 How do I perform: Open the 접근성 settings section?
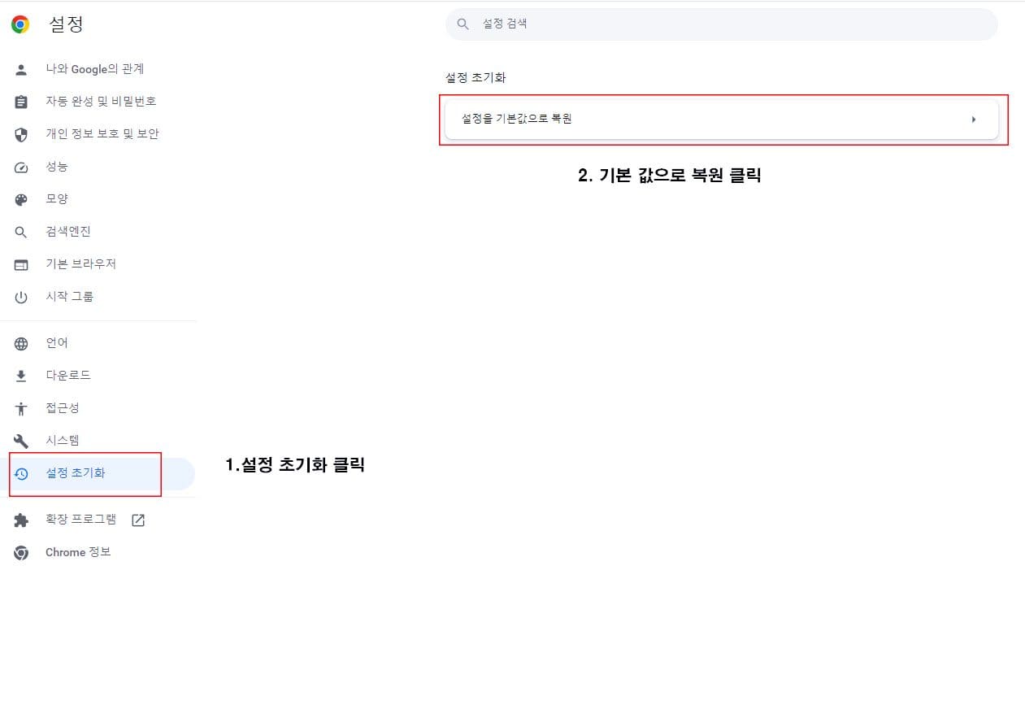pos(62,407)
